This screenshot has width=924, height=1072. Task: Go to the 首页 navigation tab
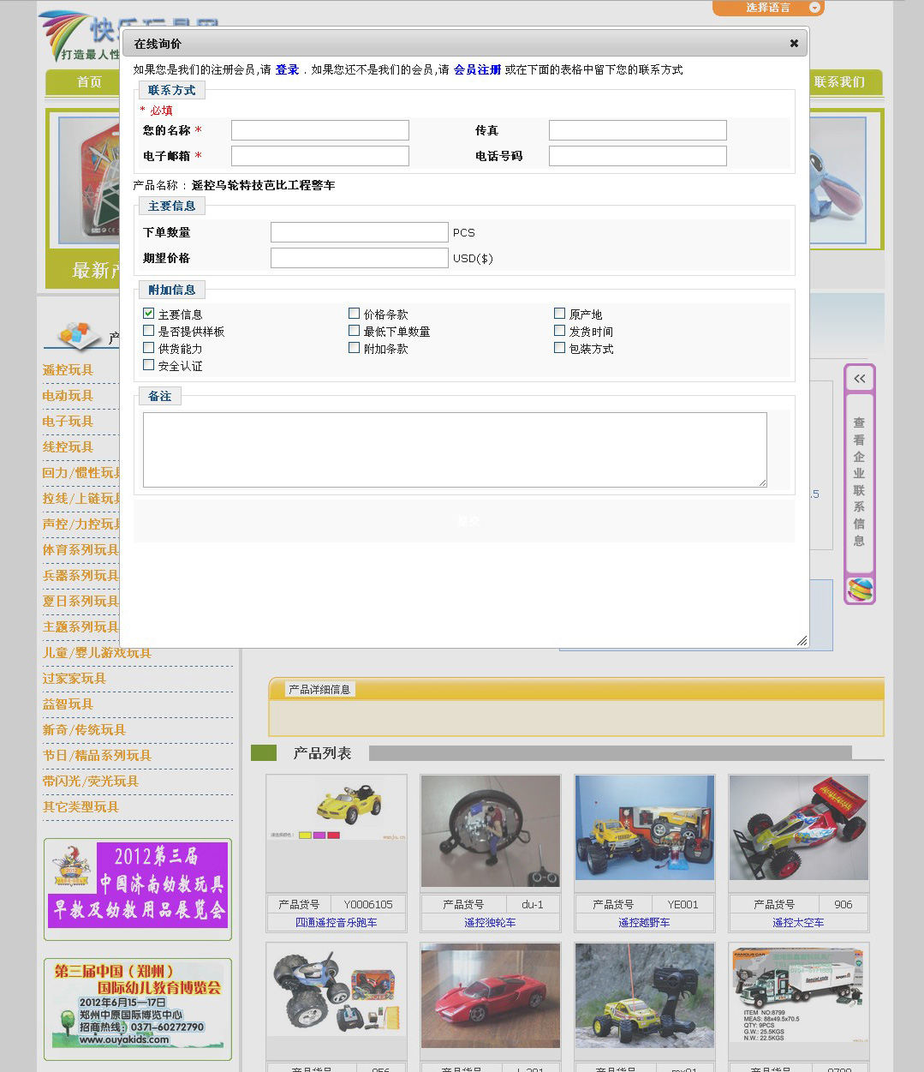(89, 82)
